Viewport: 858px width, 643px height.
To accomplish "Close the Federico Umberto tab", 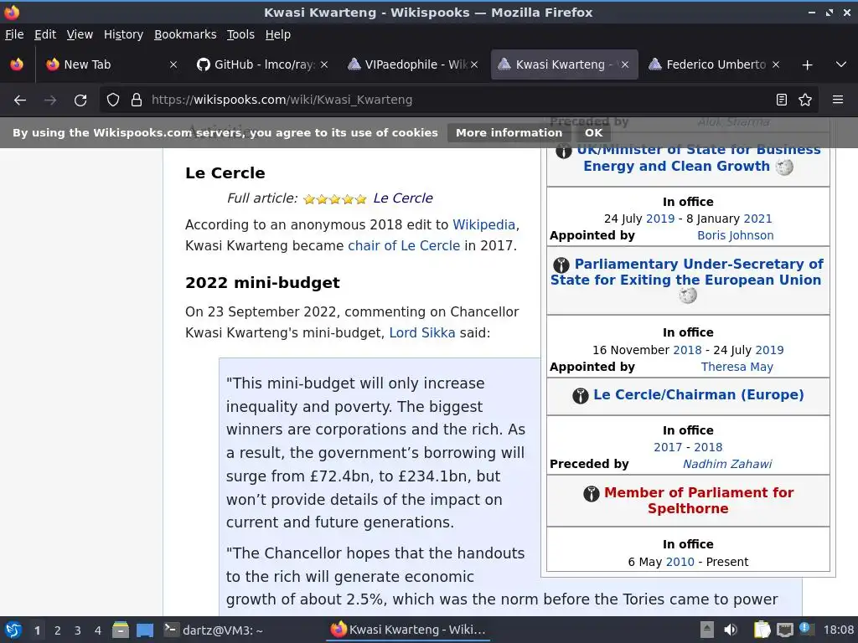I will click(x=775, y=64).
